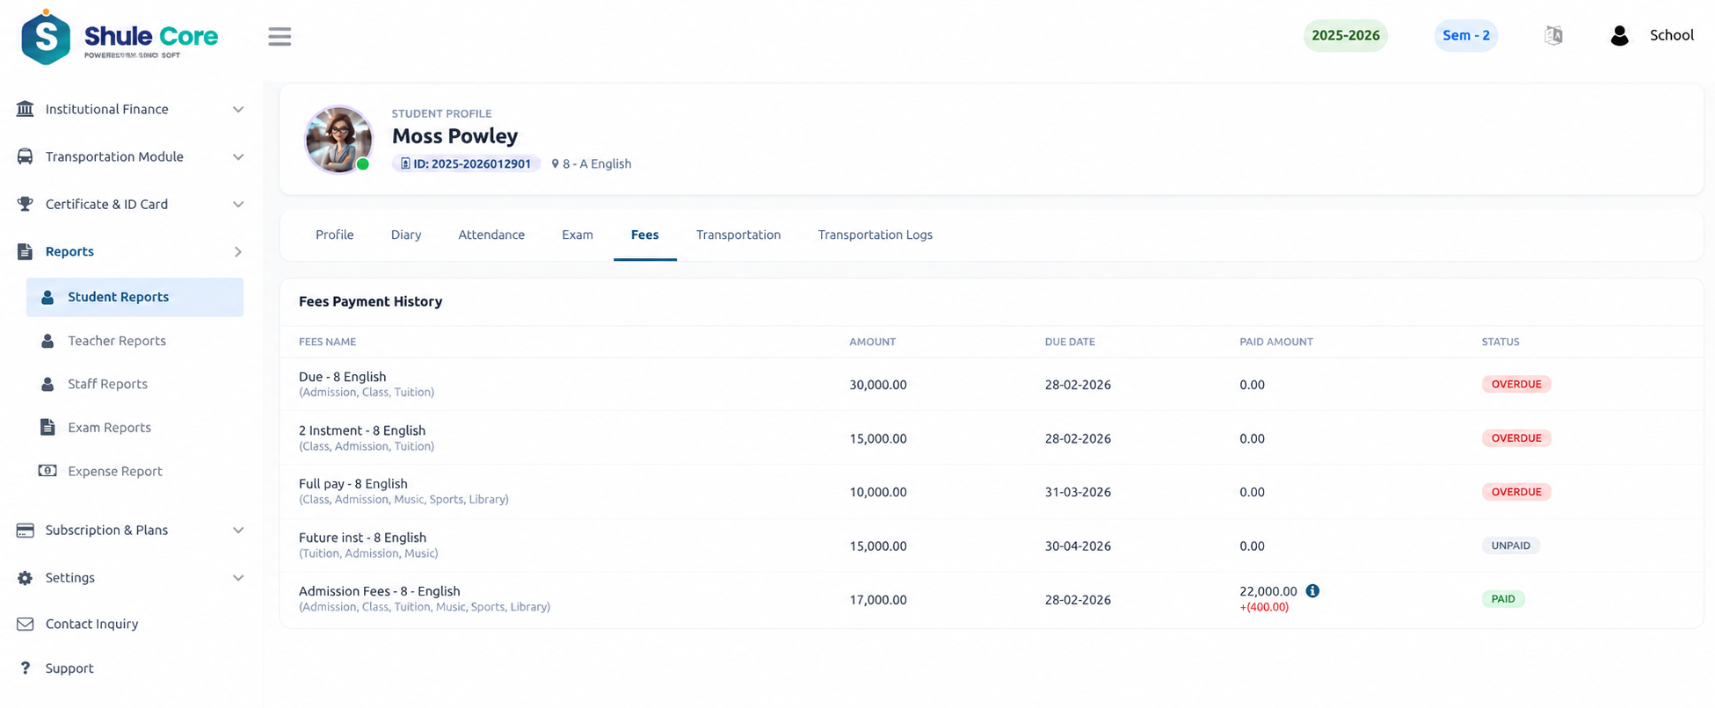The width and height of the screenshot is (1715, 708).
Task: Expand the Transportation Module chevron
Action: point(237,156)
